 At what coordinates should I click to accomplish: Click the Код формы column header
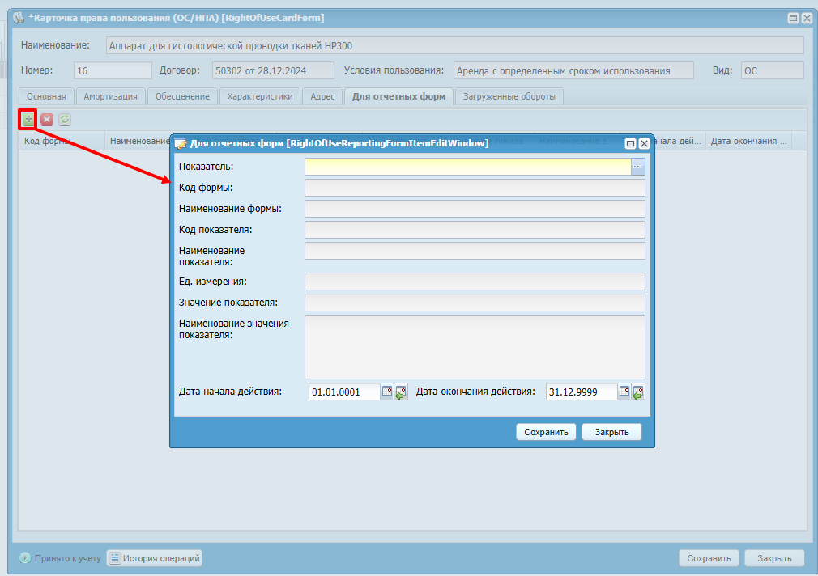tap(61, 141)
